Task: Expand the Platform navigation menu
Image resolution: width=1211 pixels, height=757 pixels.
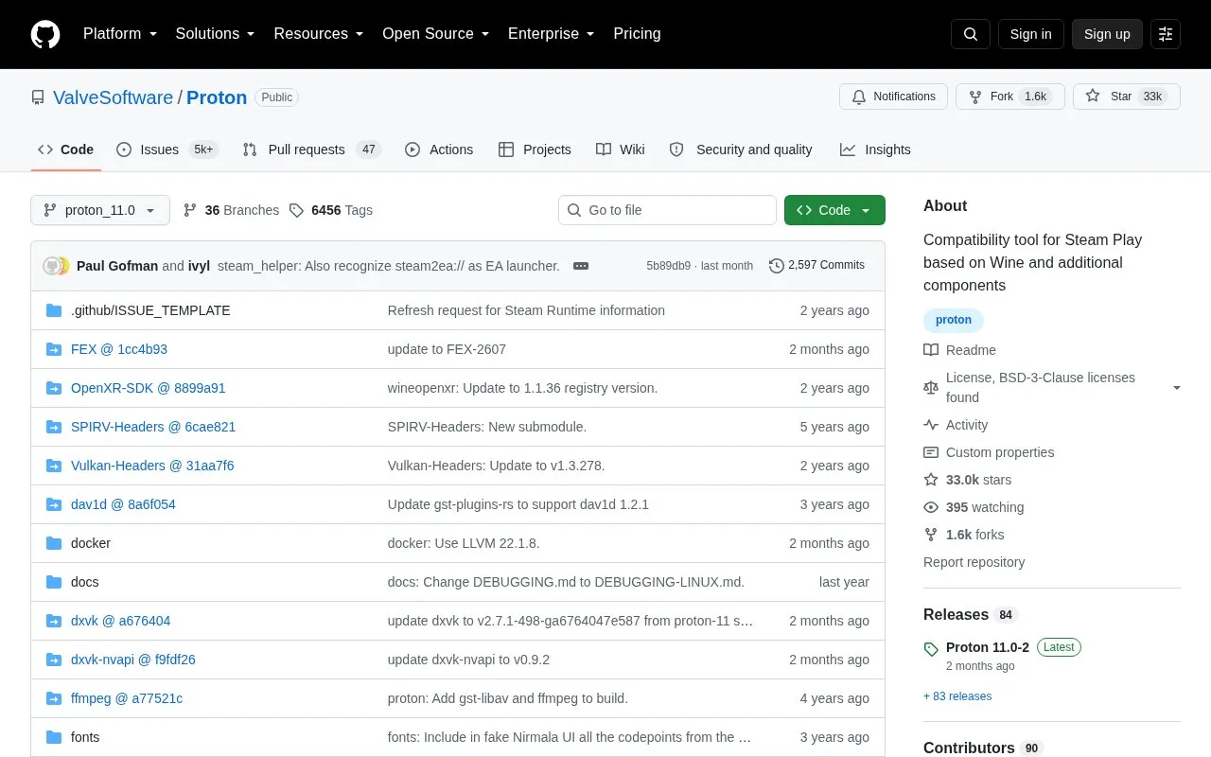Action: tap(120, 34)
